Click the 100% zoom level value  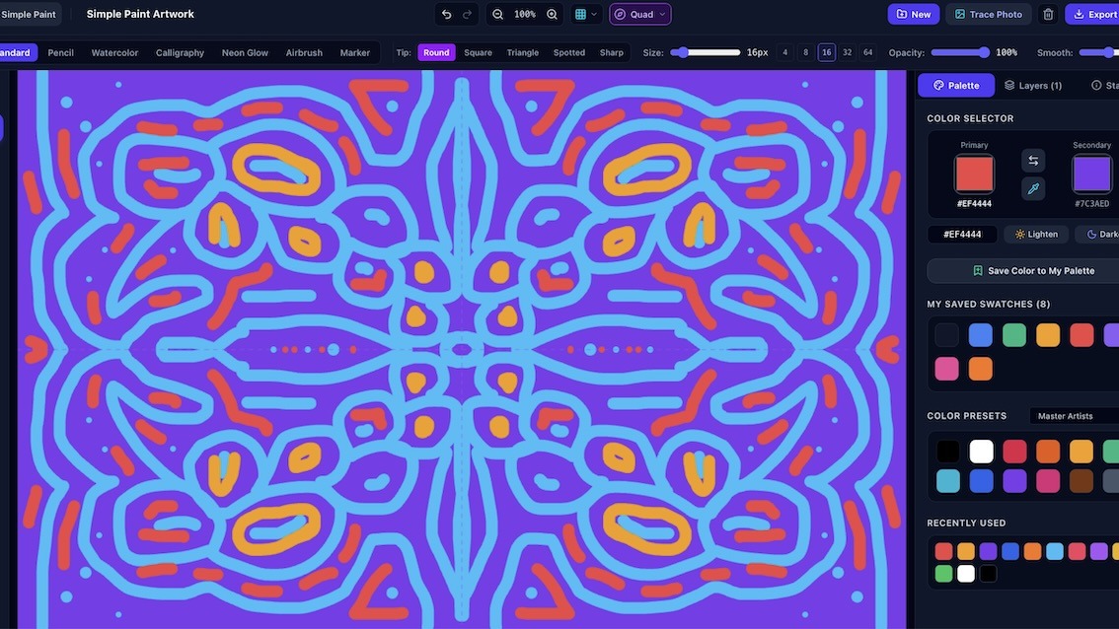525,14
